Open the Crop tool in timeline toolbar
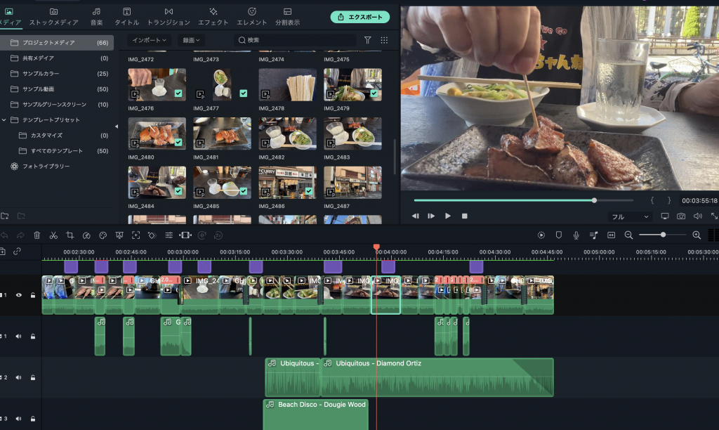The height and width of the screenshot is (430, 719). [70, 235]
